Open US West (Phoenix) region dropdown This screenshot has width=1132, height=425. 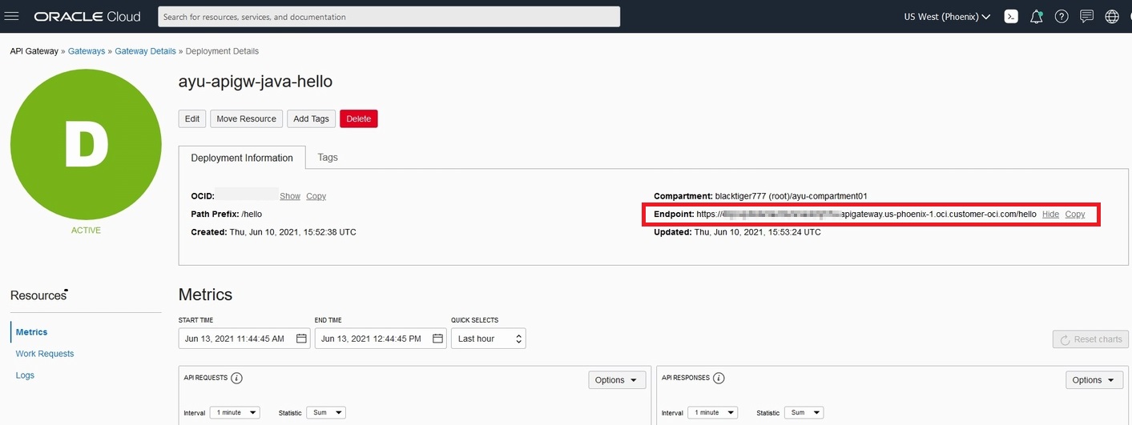point(947,16)
